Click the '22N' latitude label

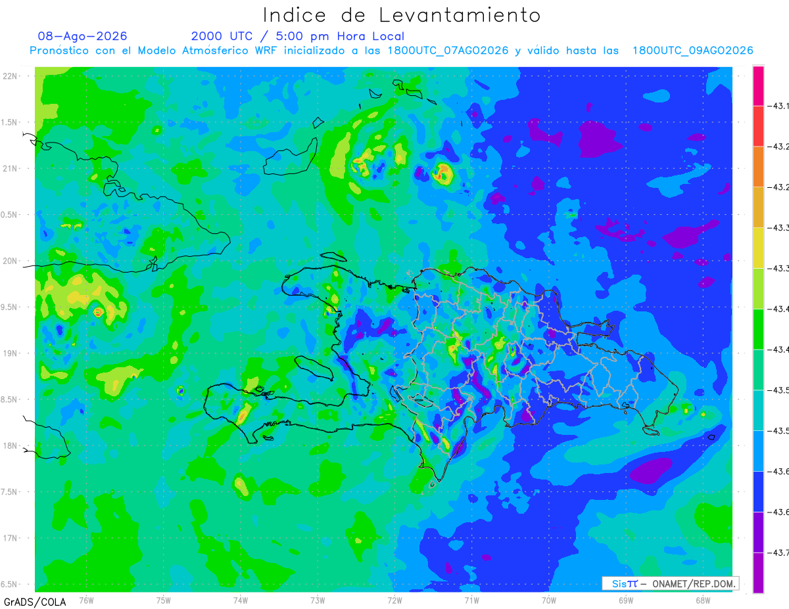click(11, 76)
